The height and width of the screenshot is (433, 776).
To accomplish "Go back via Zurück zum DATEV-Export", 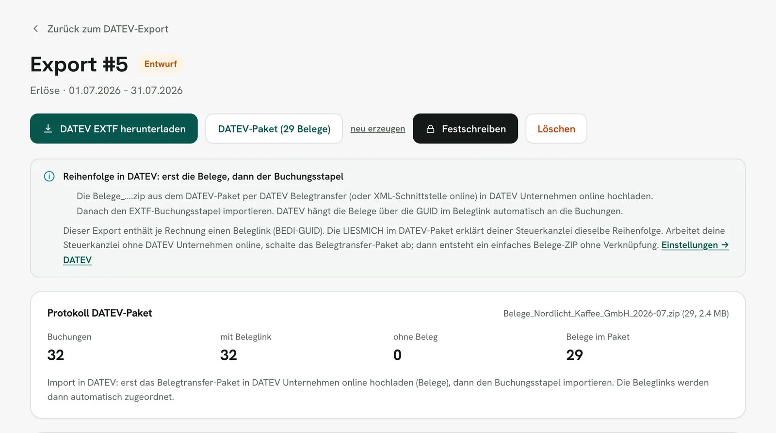I will point(108,29).
